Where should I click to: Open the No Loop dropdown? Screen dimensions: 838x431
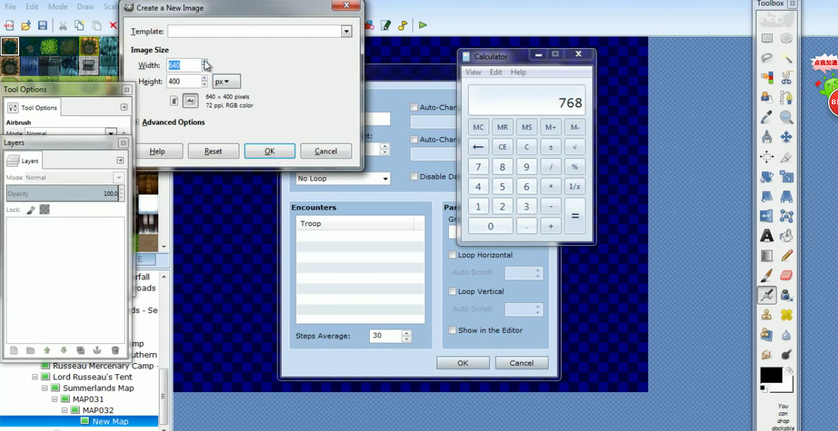point(343,178)
